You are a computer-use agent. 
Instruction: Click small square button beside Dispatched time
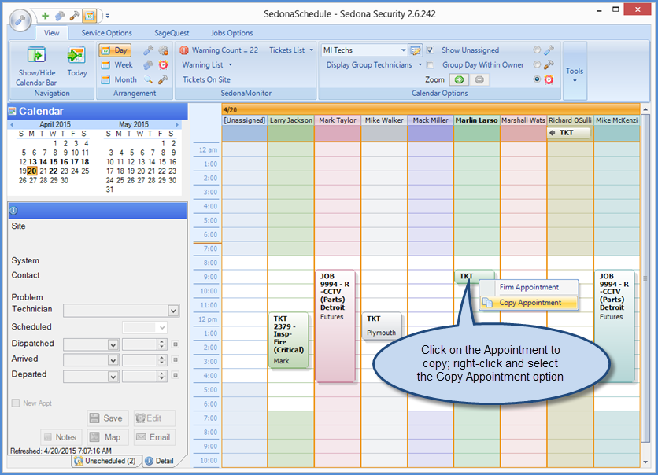[x=176, y=344]
